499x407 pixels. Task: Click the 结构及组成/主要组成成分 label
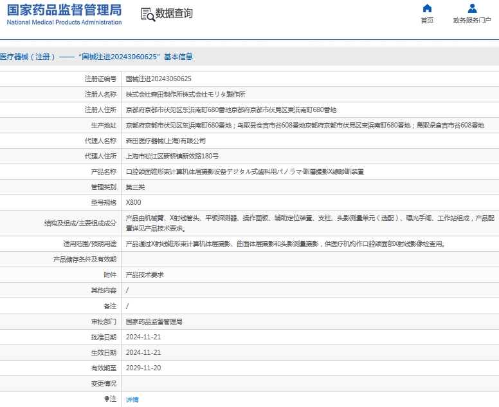[x=80, y=223]
